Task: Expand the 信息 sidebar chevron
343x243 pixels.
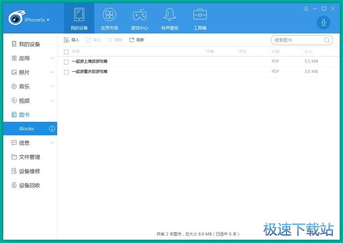Action: [x=52, y=143]
